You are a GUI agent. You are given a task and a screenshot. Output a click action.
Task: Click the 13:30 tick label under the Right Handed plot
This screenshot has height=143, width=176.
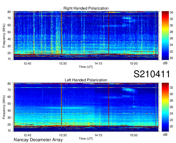(63, 63)
